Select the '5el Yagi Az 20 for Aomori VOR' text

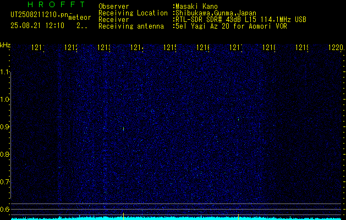coord(231,26)
